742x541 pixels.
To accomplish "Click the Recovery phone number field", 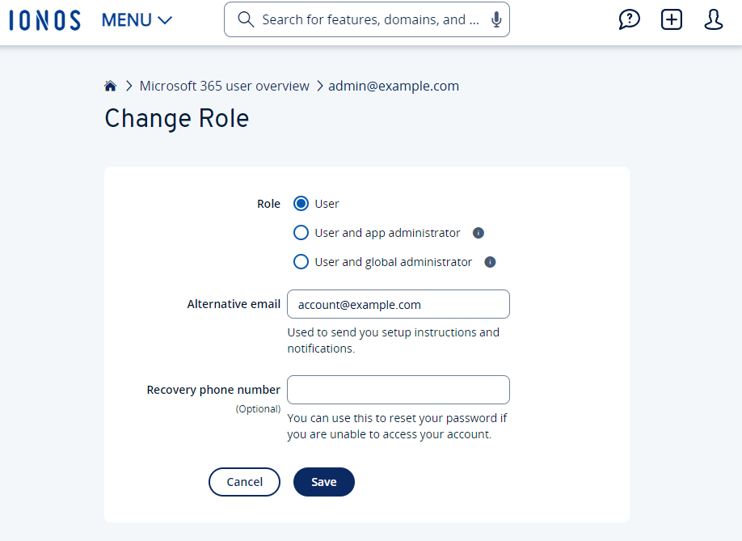I will pos(398,390).
